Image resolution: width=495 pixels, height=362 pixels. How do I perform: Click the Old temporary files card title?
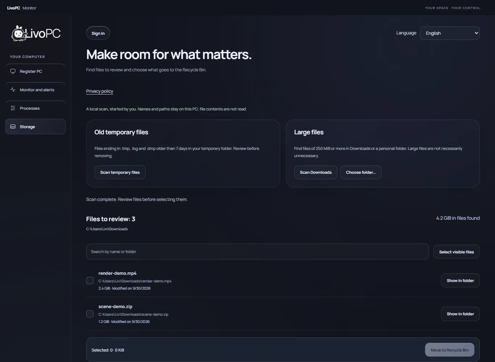[x=121, y=132]
